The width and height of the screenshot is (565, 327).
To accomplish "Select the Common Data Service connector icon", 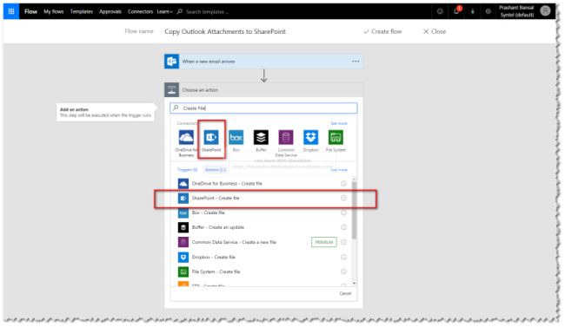I will pos(286,137).
